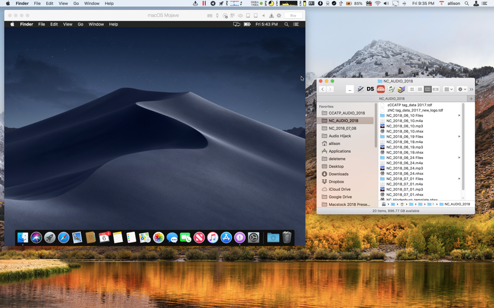Open Go menu in the Mojave VM menu bar
Screen dimensions: 494x308
81,24
